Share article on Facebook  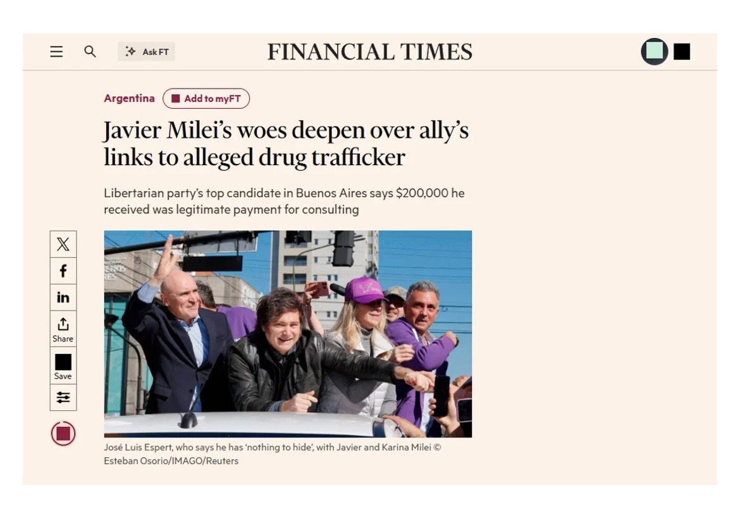coord(63,271)
